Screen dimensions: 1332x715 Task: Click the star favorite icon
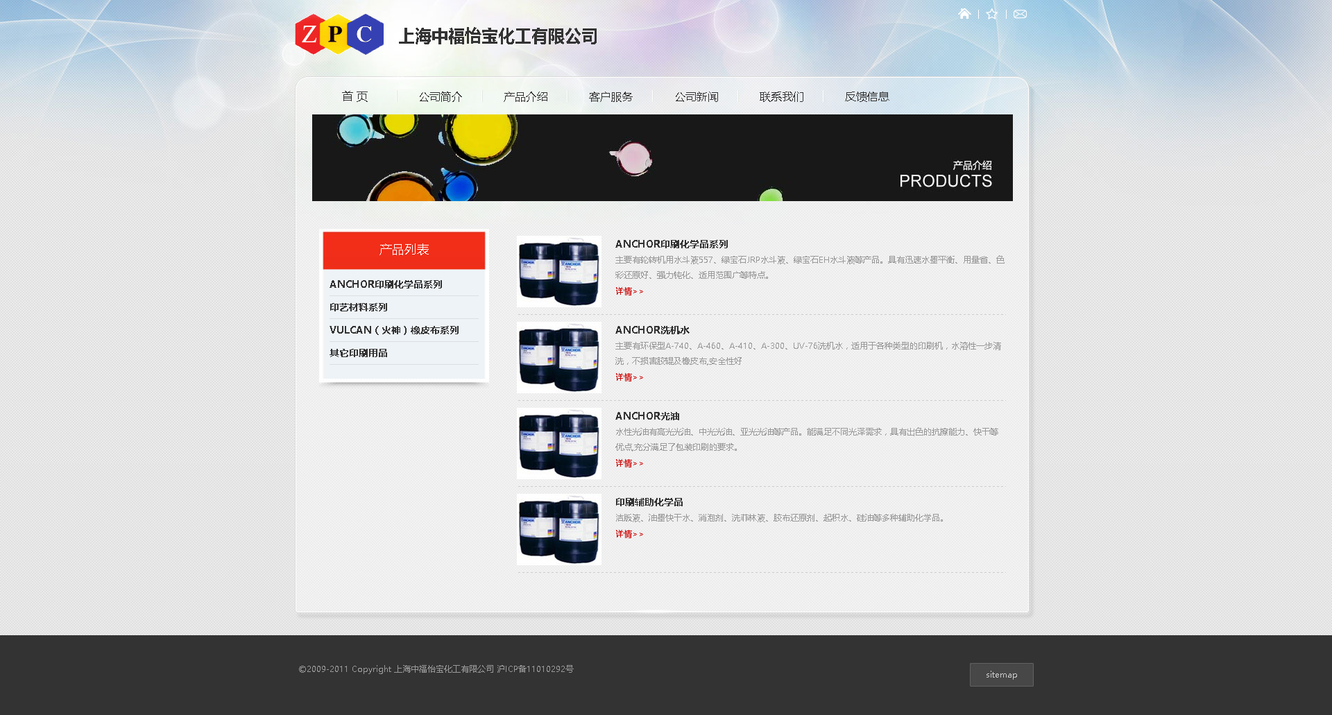(x=992, y=14)
